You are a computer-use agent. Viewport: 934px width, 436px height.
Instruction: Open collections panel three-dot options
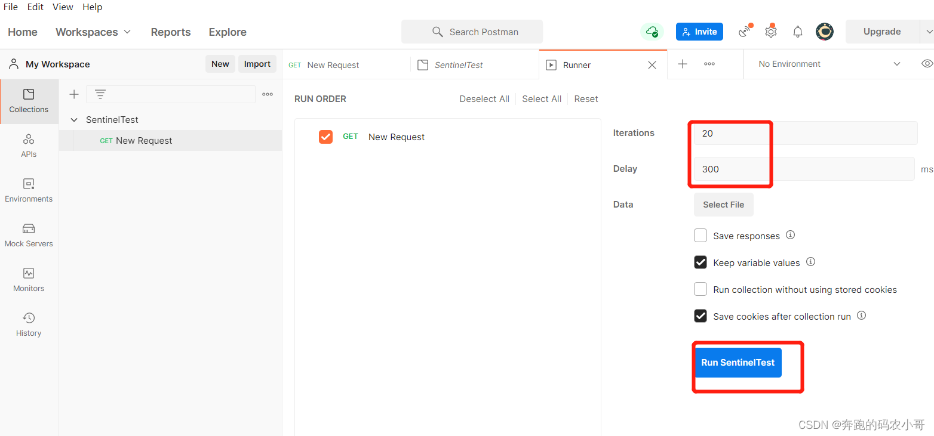tap(268, 94)
